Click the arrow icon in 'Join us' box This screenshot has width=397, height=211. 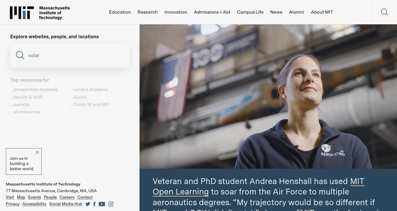(37, 153)
